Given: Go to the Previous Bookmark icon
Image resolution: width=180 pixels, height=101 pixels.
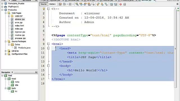Looking at the screenshot, I should click(x=98, y=4).
